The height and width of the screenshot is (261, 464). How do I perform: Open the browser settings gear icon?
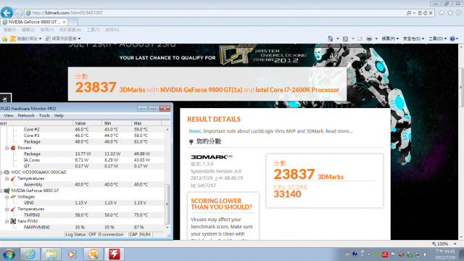pyautogui.click(x=458, y=13)
